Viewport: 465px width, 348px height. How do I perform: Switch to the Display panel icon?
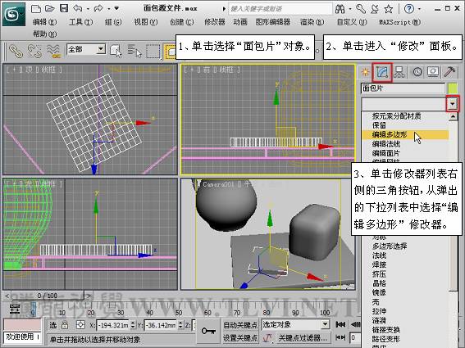pos(433,72)
